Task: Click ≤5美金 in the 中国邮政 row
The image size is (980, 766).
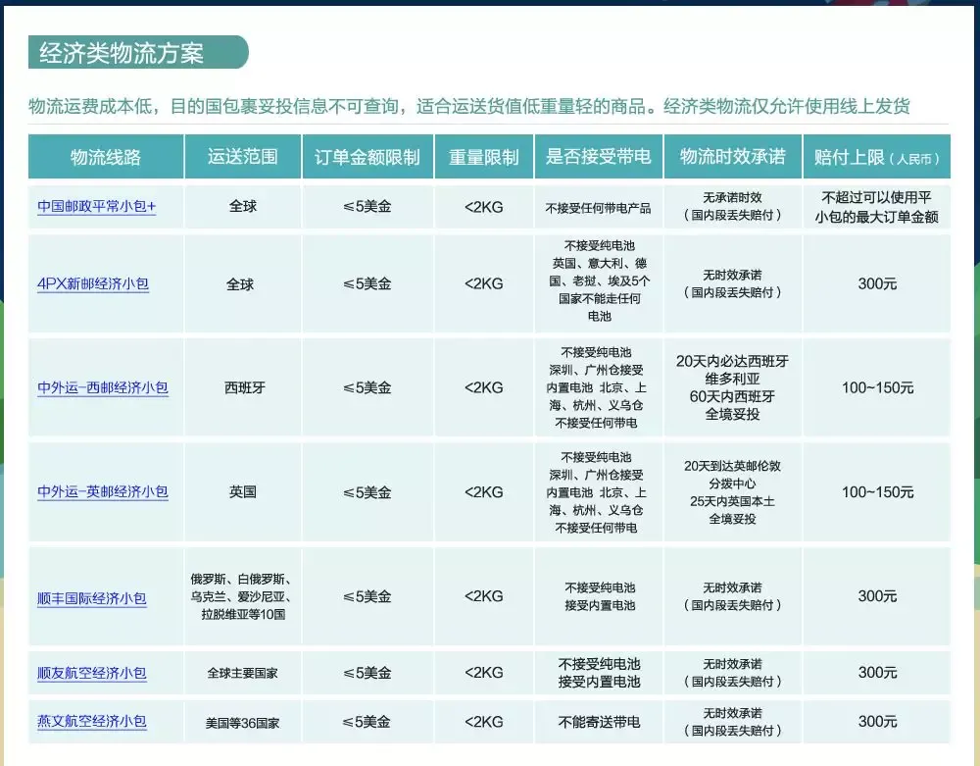Action: [367, 207]
